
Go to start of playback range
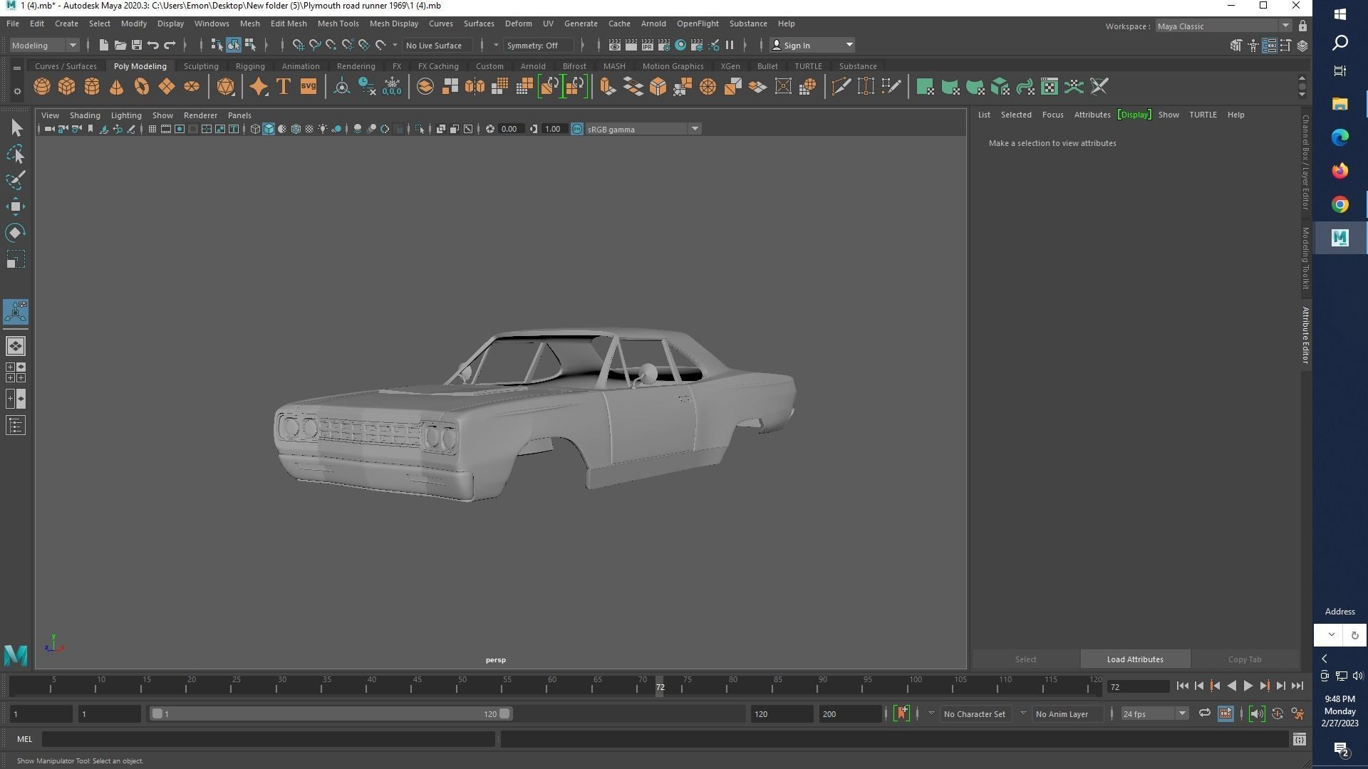click(x=1183, y=686)
